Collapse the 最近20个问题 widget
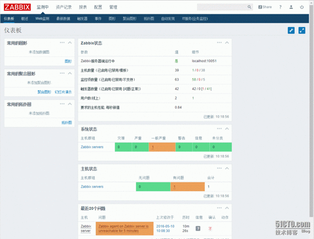Viewport: 314px width, 239px height. (227, 208)
